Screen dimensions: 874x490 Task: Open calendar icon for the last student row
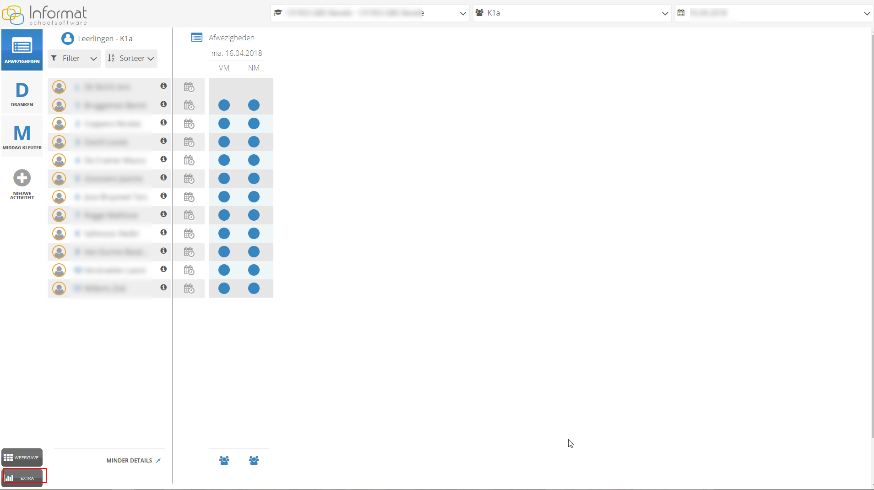(x=189, y=289)
